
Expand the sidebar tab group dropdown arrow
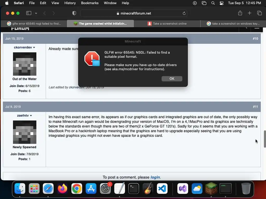pyautogui.click(x=36, y=13)
